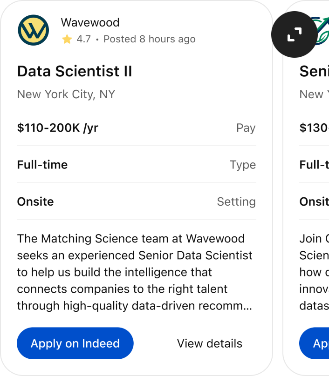Open the Data Scientist II job title
The width and height of the screenshot is (329, 376).
75,71
